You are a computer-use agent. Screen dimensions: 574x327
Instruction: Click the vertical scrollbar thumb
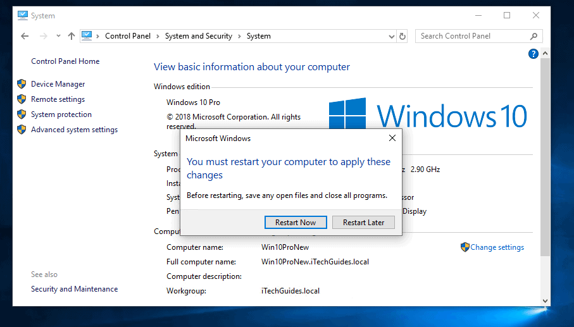[x=545, y=157]
